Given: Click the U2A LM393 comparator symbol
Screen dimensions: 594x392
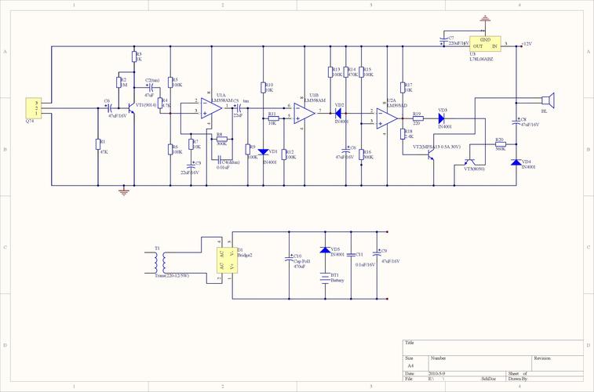Looking at the screenshot, I should tap(387, 118).
